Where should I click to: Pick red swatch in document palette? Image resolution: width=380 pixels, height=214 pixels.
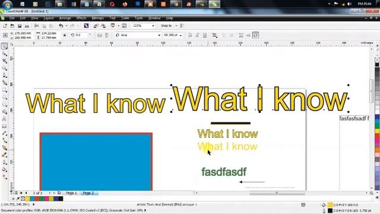(37, 199)
